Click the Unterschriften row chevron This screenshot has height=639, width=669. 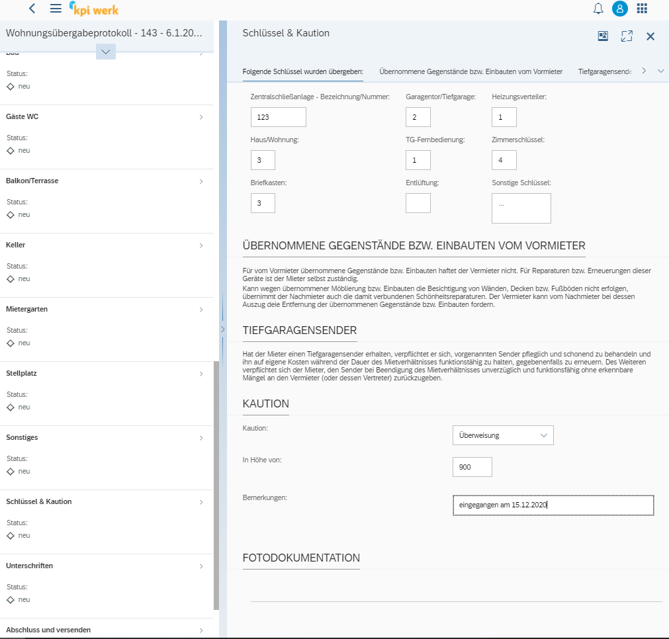point(201,566)
